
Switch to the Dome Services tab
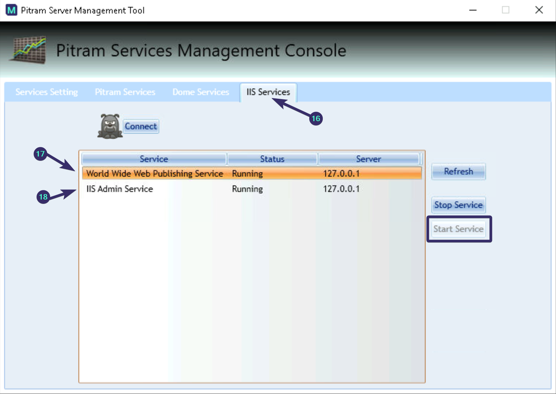[201, 92]
